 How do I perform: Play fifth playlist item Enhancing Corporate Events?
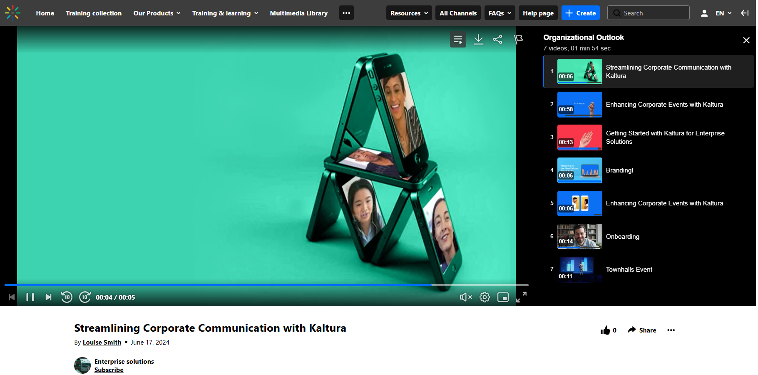coord(649,203)
